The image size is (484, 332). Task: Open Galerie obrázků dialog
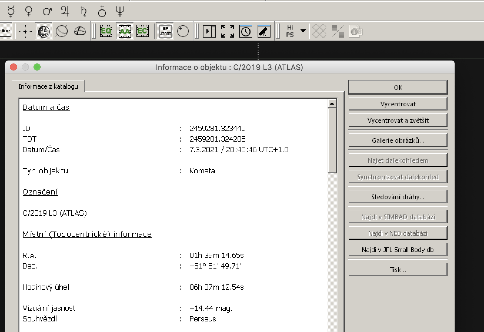pos(398,140)
